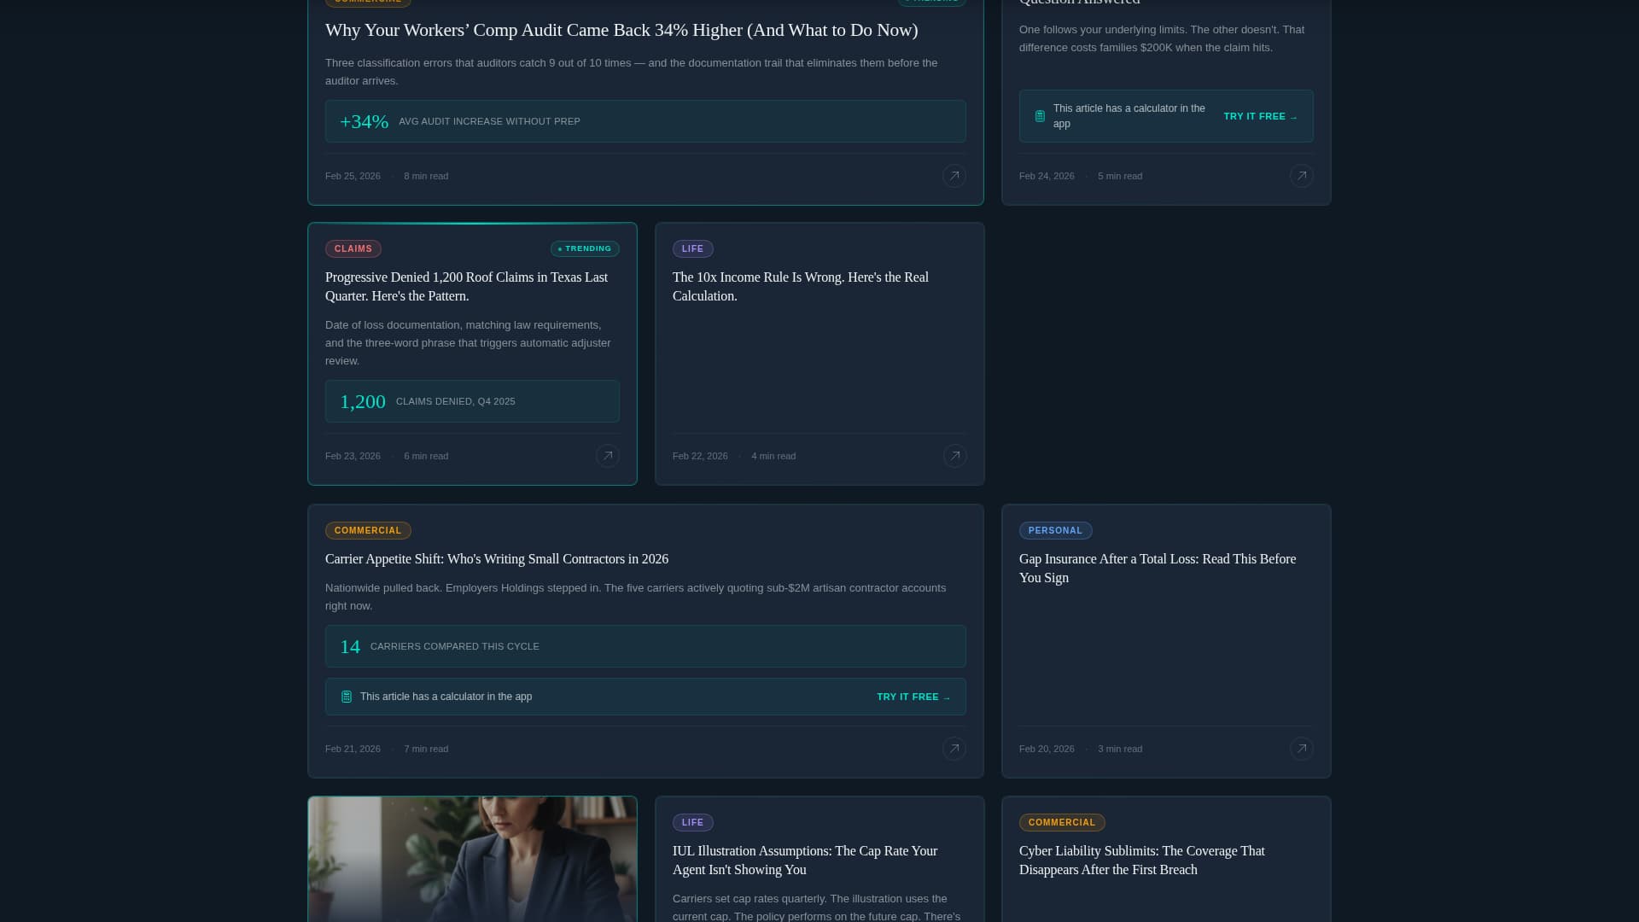Viewport: 1639px width, 922px height.
Task: Click '3 min read' text
Action: pos(1120,749)
